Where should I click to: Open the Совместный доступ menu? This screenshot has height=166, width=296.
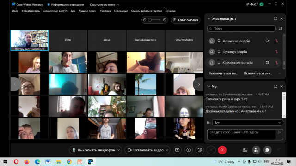coord(55,11)
